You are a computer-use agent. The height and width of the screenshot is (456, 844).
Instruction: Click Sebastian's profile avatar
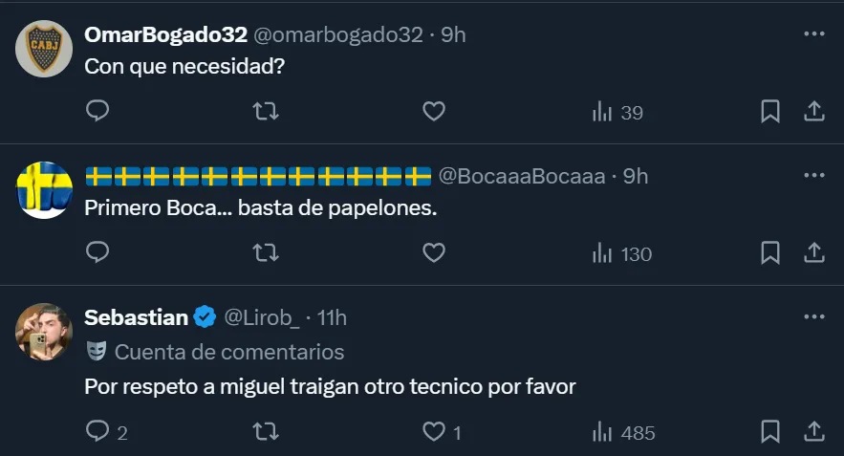click(45, 332)
